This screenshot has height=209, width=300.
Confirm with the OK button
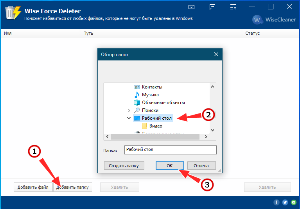pyautogui.click(x=170, y=166)
